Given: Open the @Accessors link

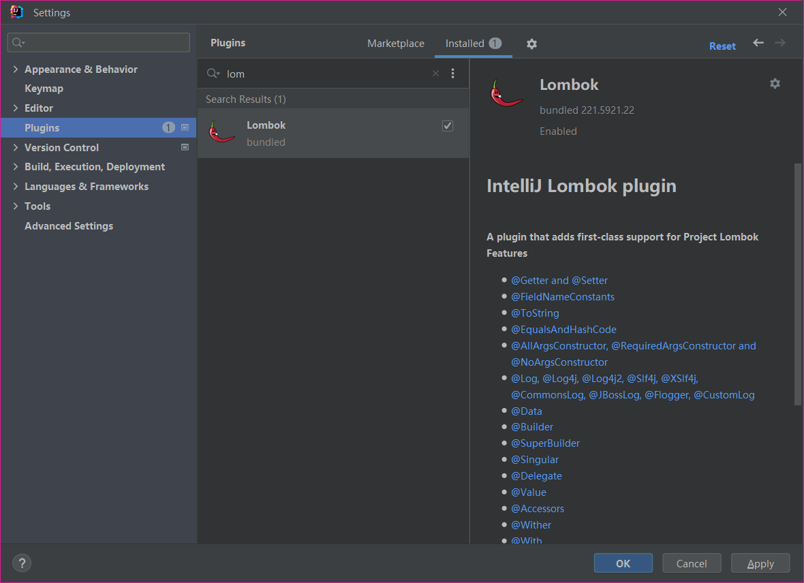Looking at the screenshot, I should pos(538,509).
